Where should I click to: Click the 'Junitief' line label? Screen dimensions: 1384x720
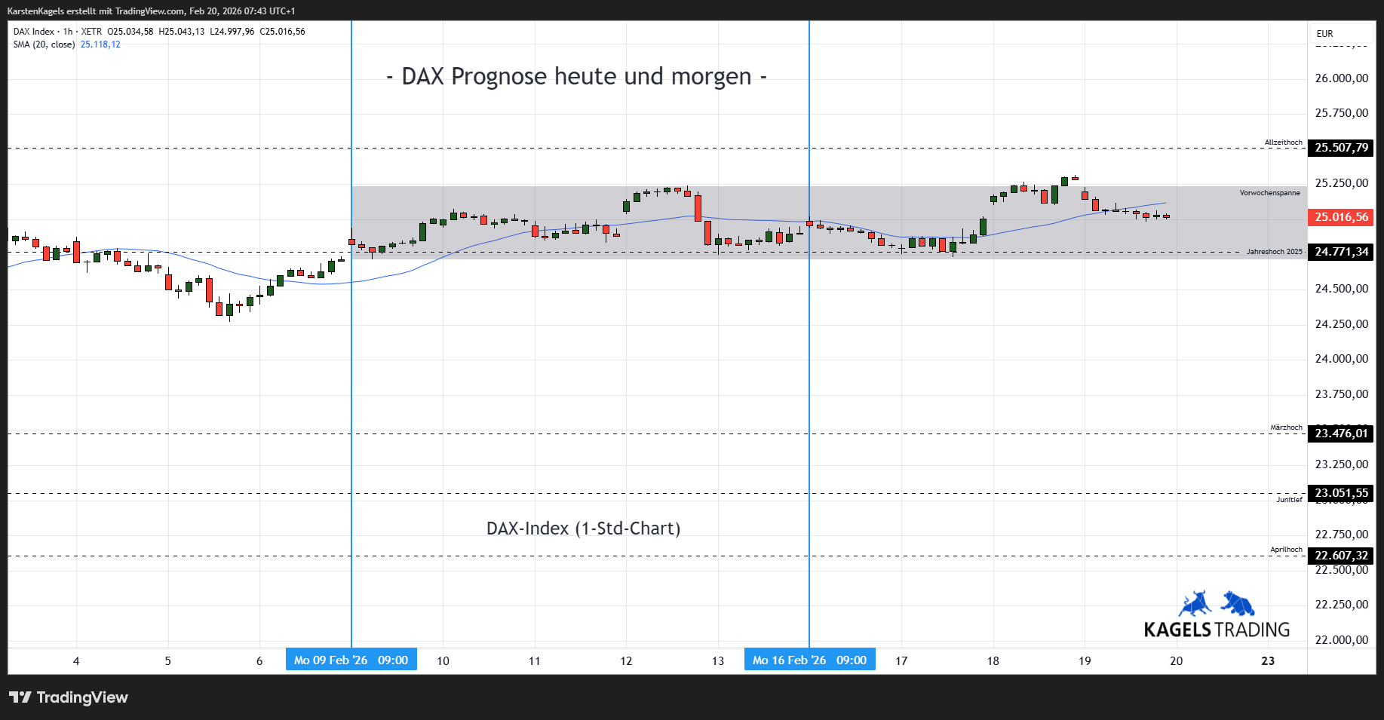[x=1289, y=500]
